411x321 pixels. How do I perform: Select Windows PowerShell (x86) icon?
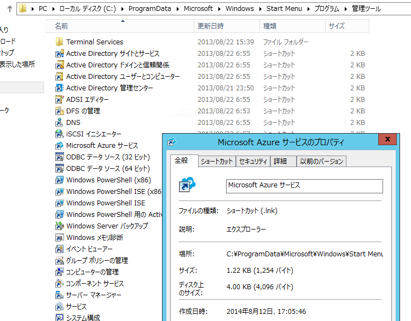click(x=59, y=180)
